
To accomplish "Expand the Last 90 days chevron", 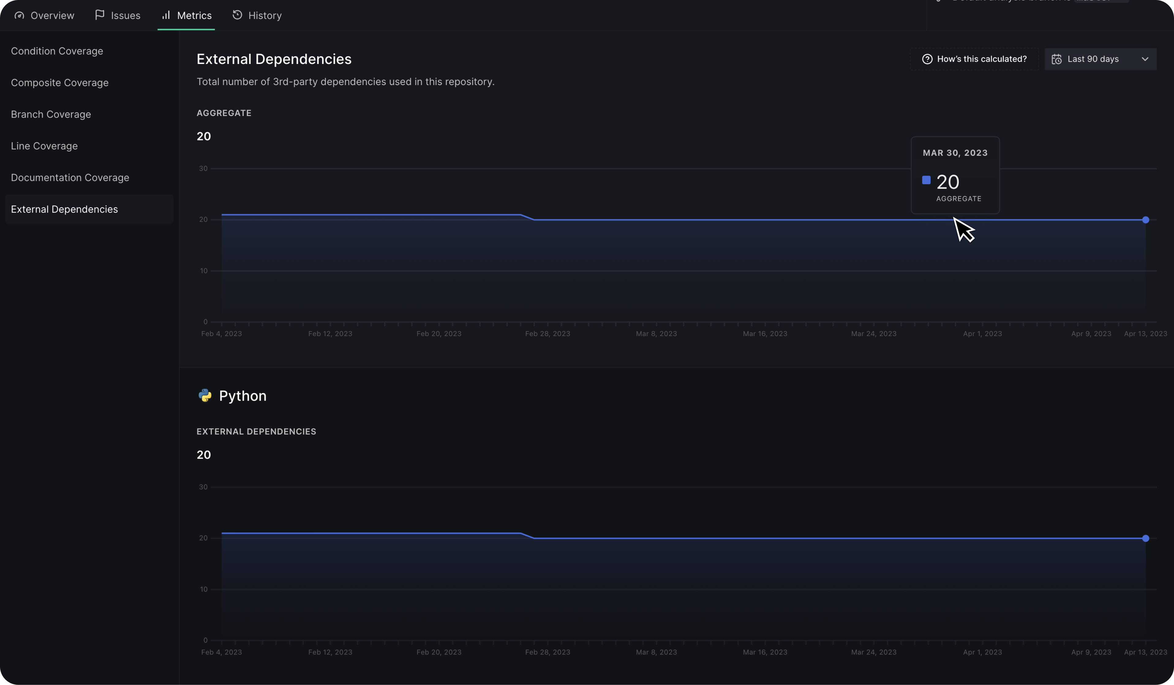I will [1145, 59].
